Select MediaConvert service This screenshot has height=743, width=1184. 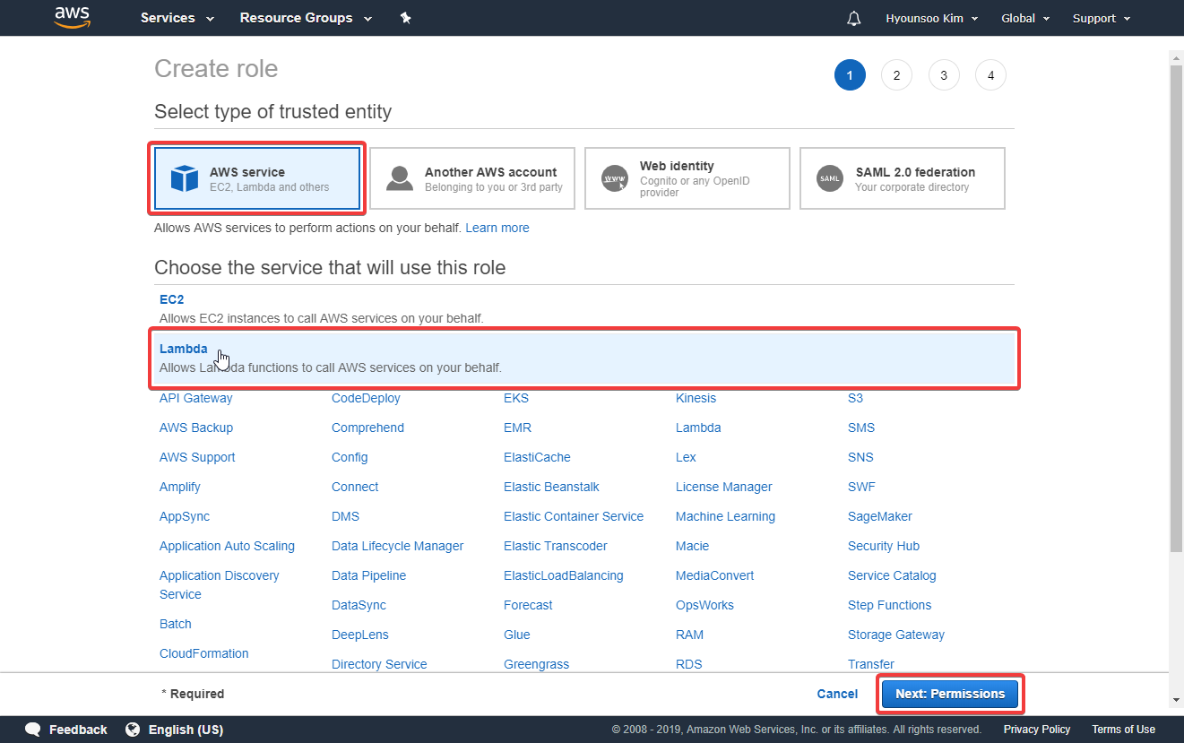715,575
